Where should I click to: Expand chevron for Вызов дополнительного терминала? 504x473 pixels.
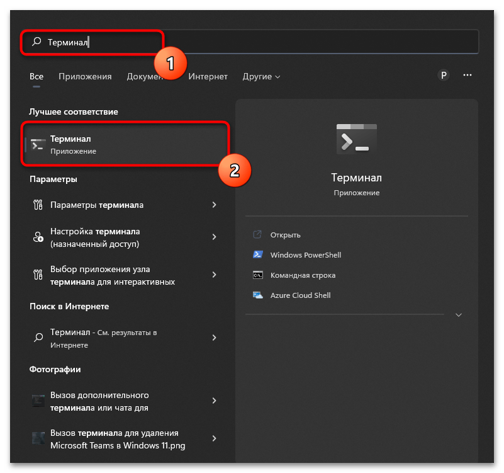click(214, 401)
